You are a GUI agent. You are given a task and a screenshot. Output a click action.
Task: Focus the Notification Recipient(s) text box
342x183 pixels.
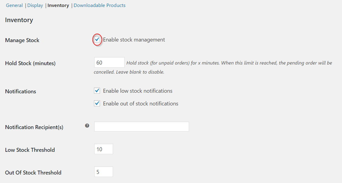point(142,126)
